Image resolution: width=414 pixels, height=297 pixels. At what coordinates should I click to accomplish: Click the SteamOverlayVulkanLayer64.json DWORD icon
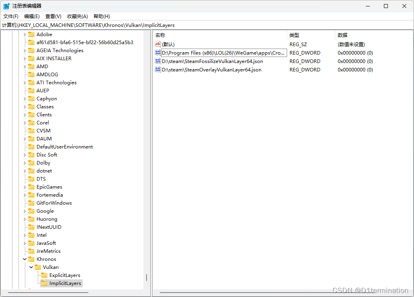[x=158, y=69]
